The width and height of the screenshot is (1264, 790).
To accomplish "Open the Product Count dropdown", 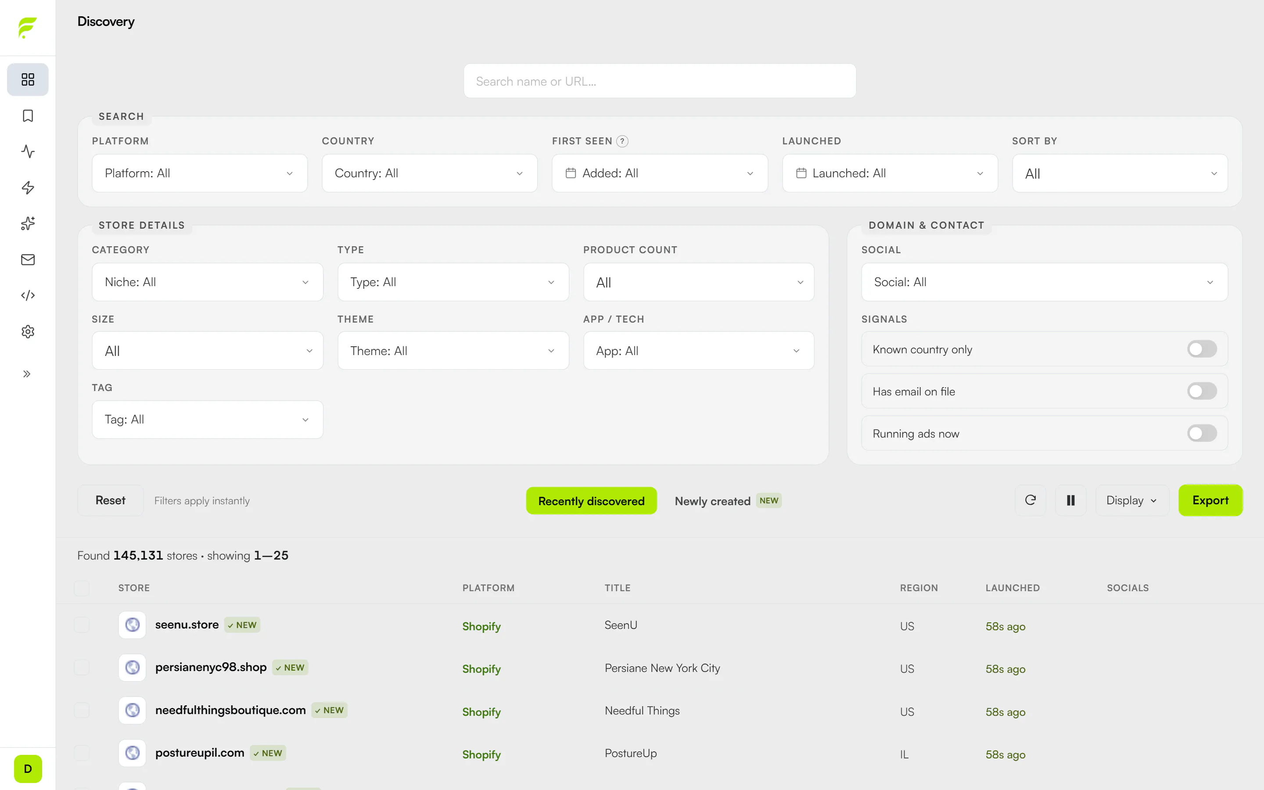I will (698, 282).
